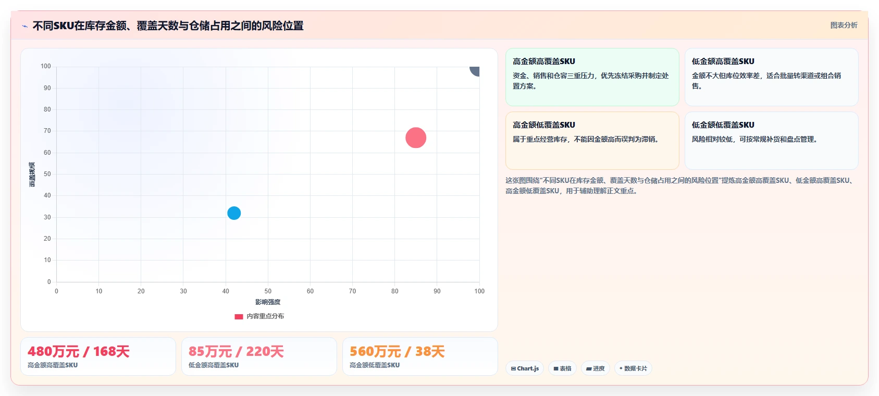Viewport: 879px width, 396px height.
Task: Select the 进度 tag
Action: pos(596,368)
